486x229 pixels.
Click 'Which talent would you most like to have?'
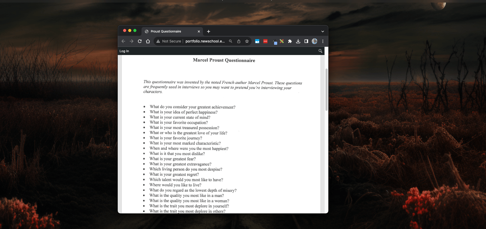point(186,180)
